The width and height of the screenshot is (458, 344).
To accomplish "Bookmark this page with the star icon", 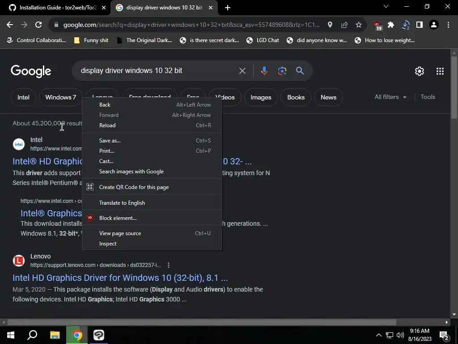I will (x=359, y=25).
